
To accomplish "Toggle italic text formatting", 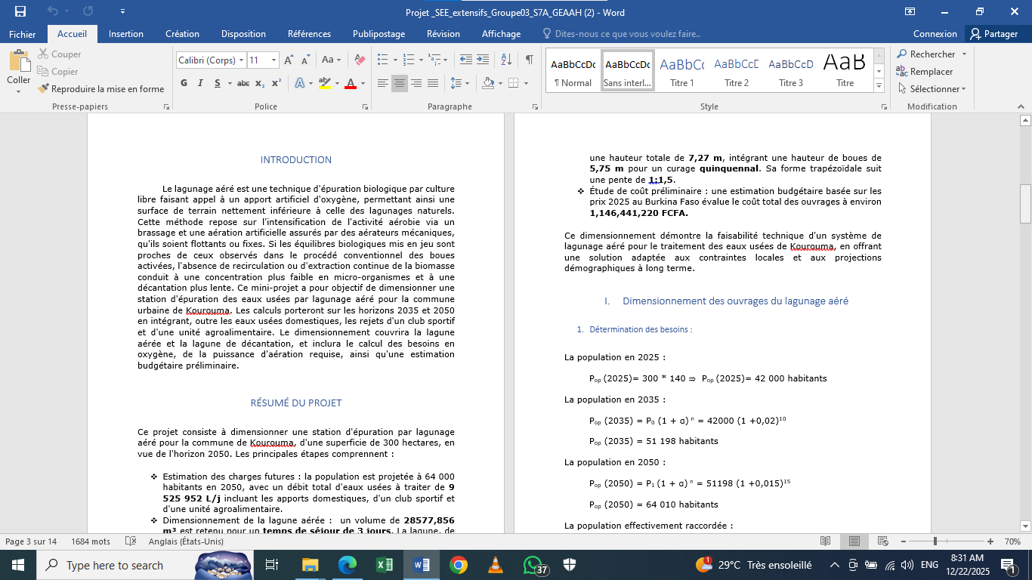I will pyautogui.click(x=201, y=83).
